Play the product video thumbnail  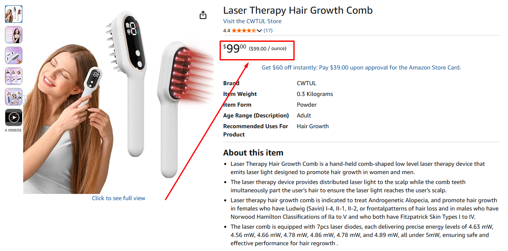coord(14,117)
